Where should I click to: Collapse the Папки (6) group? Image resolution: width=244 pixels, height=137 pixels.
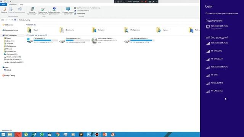click(x=26, y=25)
